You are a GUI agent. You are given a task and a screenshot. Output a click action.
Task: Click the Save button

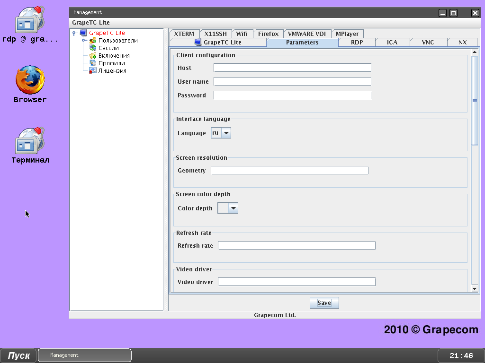pyautogui.click(x=324, y=303)
